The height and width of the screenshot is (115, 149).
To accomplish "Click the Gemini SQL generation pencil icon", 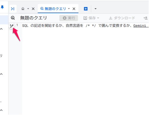I will pos(12,26).
